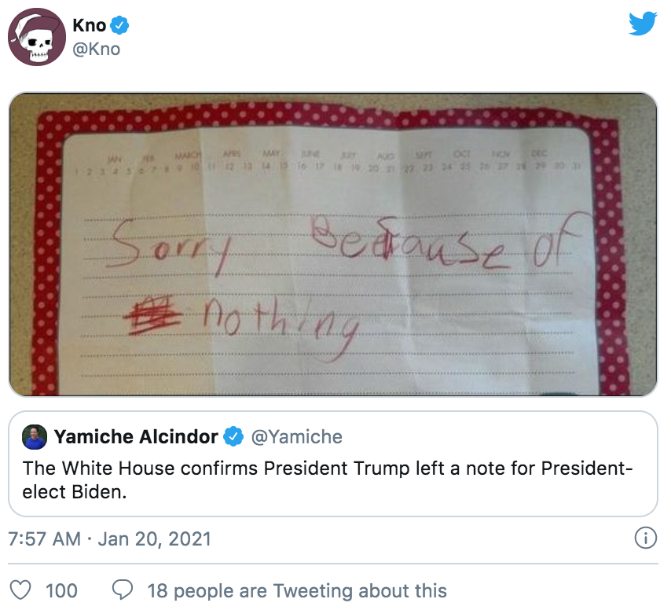Click Yamiche Alcindor's small profile picture
The image size is (671, 610).
(35, 436)
